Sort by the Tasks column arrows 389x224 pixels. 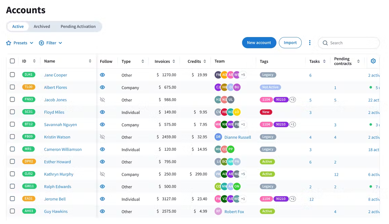324,61
